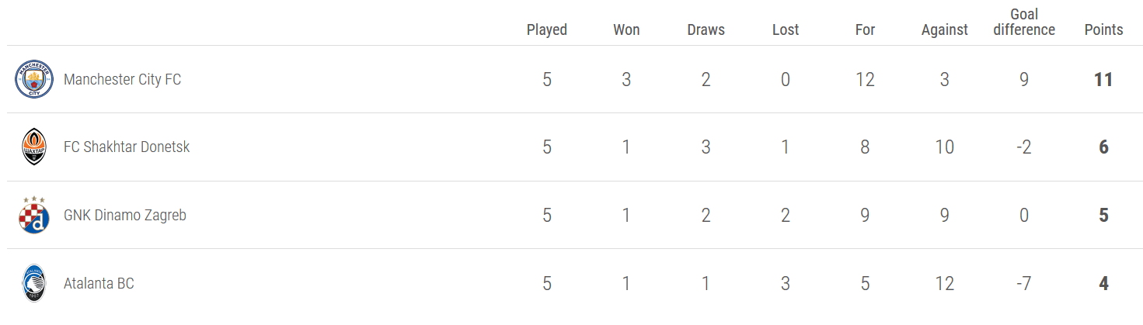
Task: Click the Played column header
Action: point(547,30)
